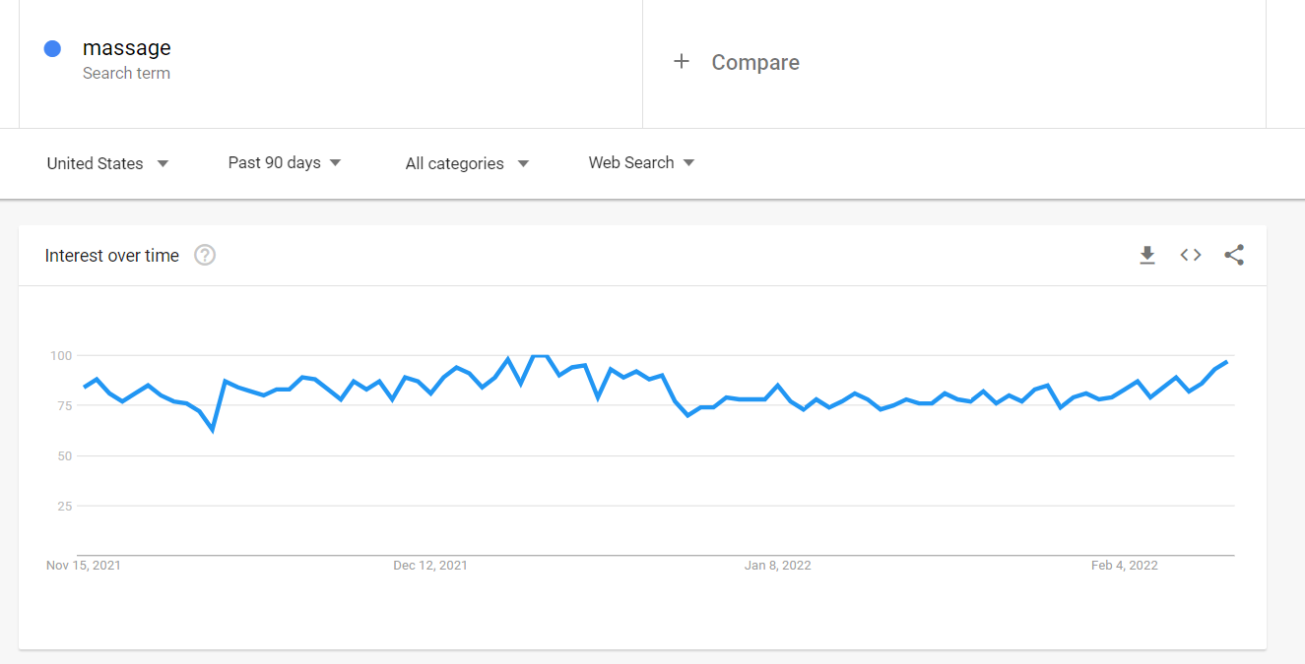Share the Interest over time chart
This screenshot has width=1305, height=664.
tap(1234, 256)
